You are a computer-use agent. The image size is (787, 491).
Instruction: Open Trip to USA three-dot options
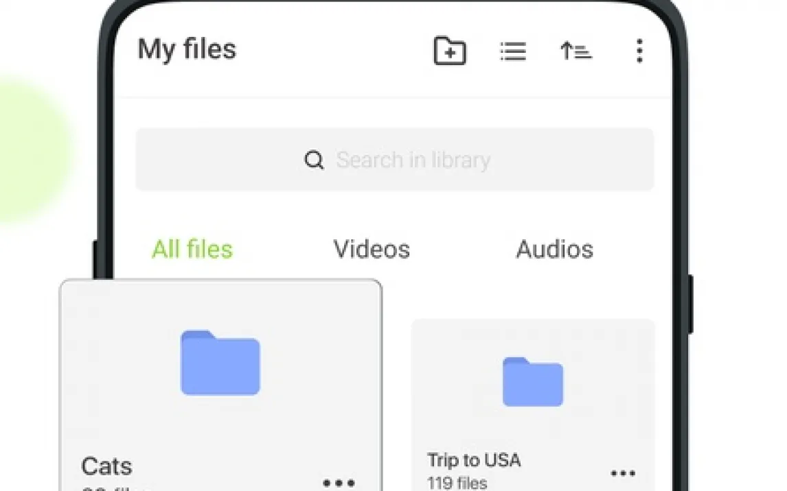[623, 473]
